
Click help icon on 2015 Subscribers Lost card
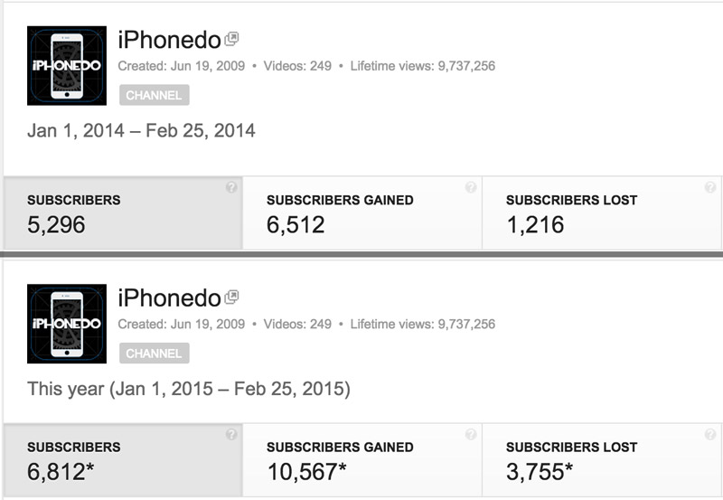(x=710, y=435)
